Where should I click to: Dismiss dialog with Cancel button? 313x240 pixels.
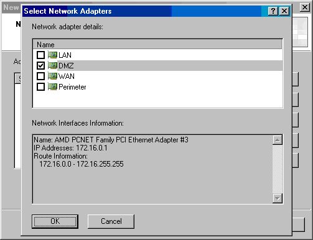(x=111, y=221)
